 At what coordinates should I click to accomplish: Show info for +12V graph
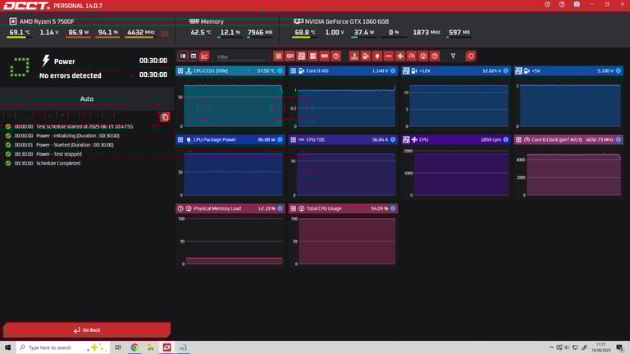[506, 71]
